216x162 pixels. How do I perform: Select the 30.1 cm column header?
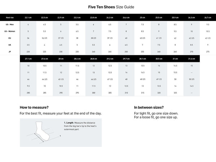click(142, 59)
